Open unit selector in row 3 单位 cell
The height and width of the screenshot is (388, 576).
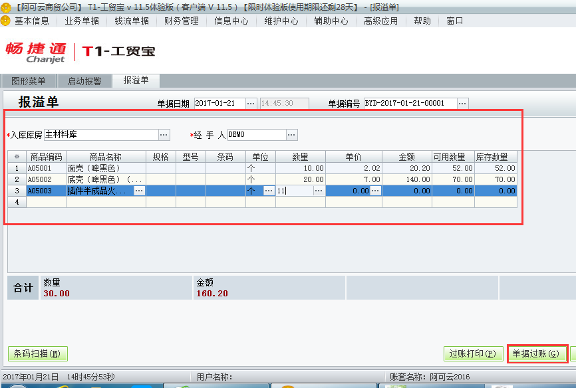point(269,191)
